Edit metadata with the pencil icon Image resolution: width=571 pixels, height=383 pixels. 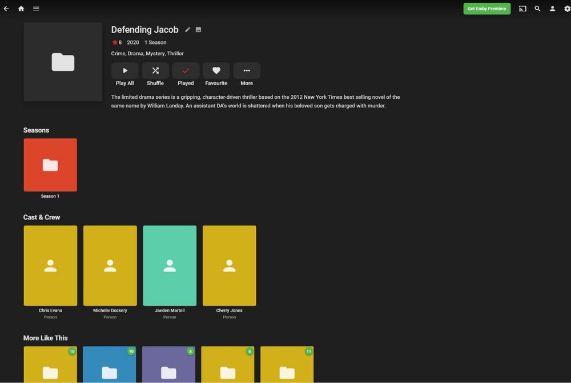click(x=188, y=29)
